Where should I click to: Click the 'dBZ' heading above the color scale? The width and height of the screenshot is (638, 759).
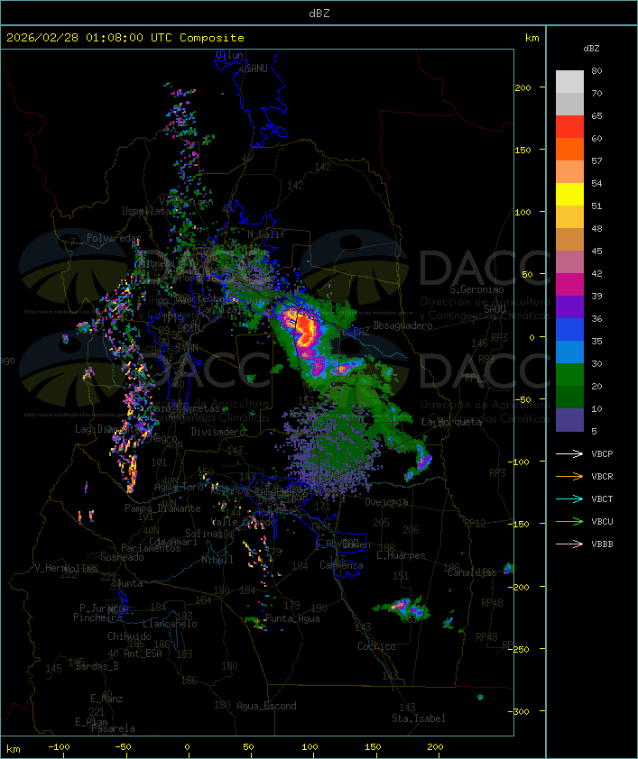point(591,49)
